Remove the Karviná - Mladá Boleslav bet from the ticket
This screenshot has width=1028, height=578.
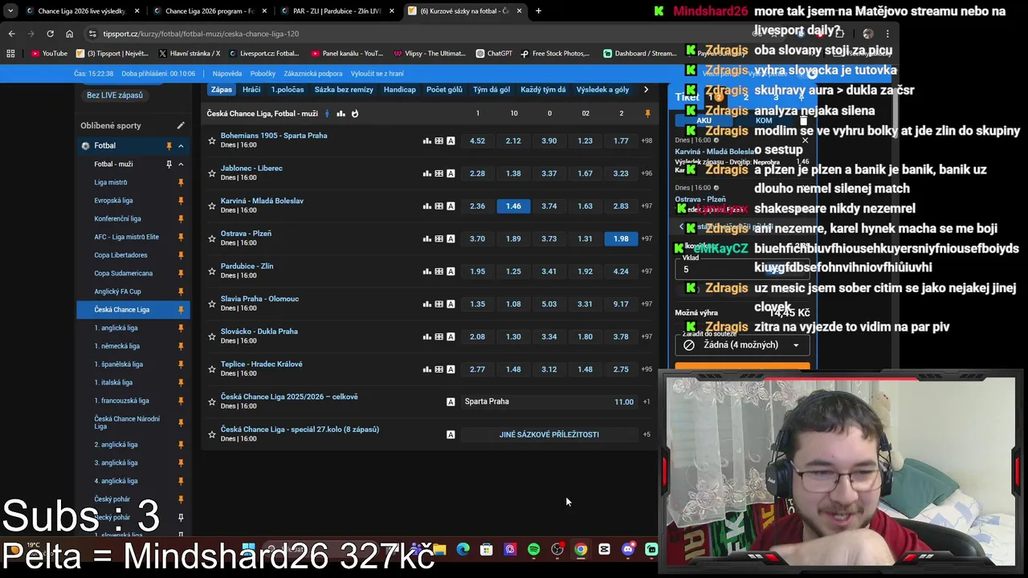click(805, 140)
